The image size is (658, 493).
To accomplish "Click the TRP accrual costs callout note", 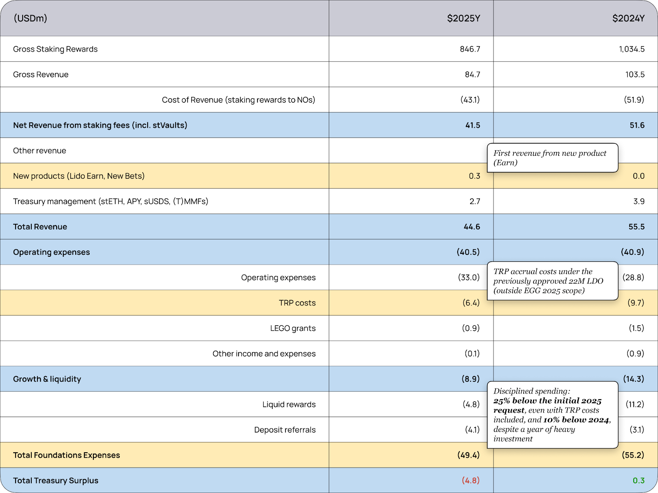I will tap(552, 281).
